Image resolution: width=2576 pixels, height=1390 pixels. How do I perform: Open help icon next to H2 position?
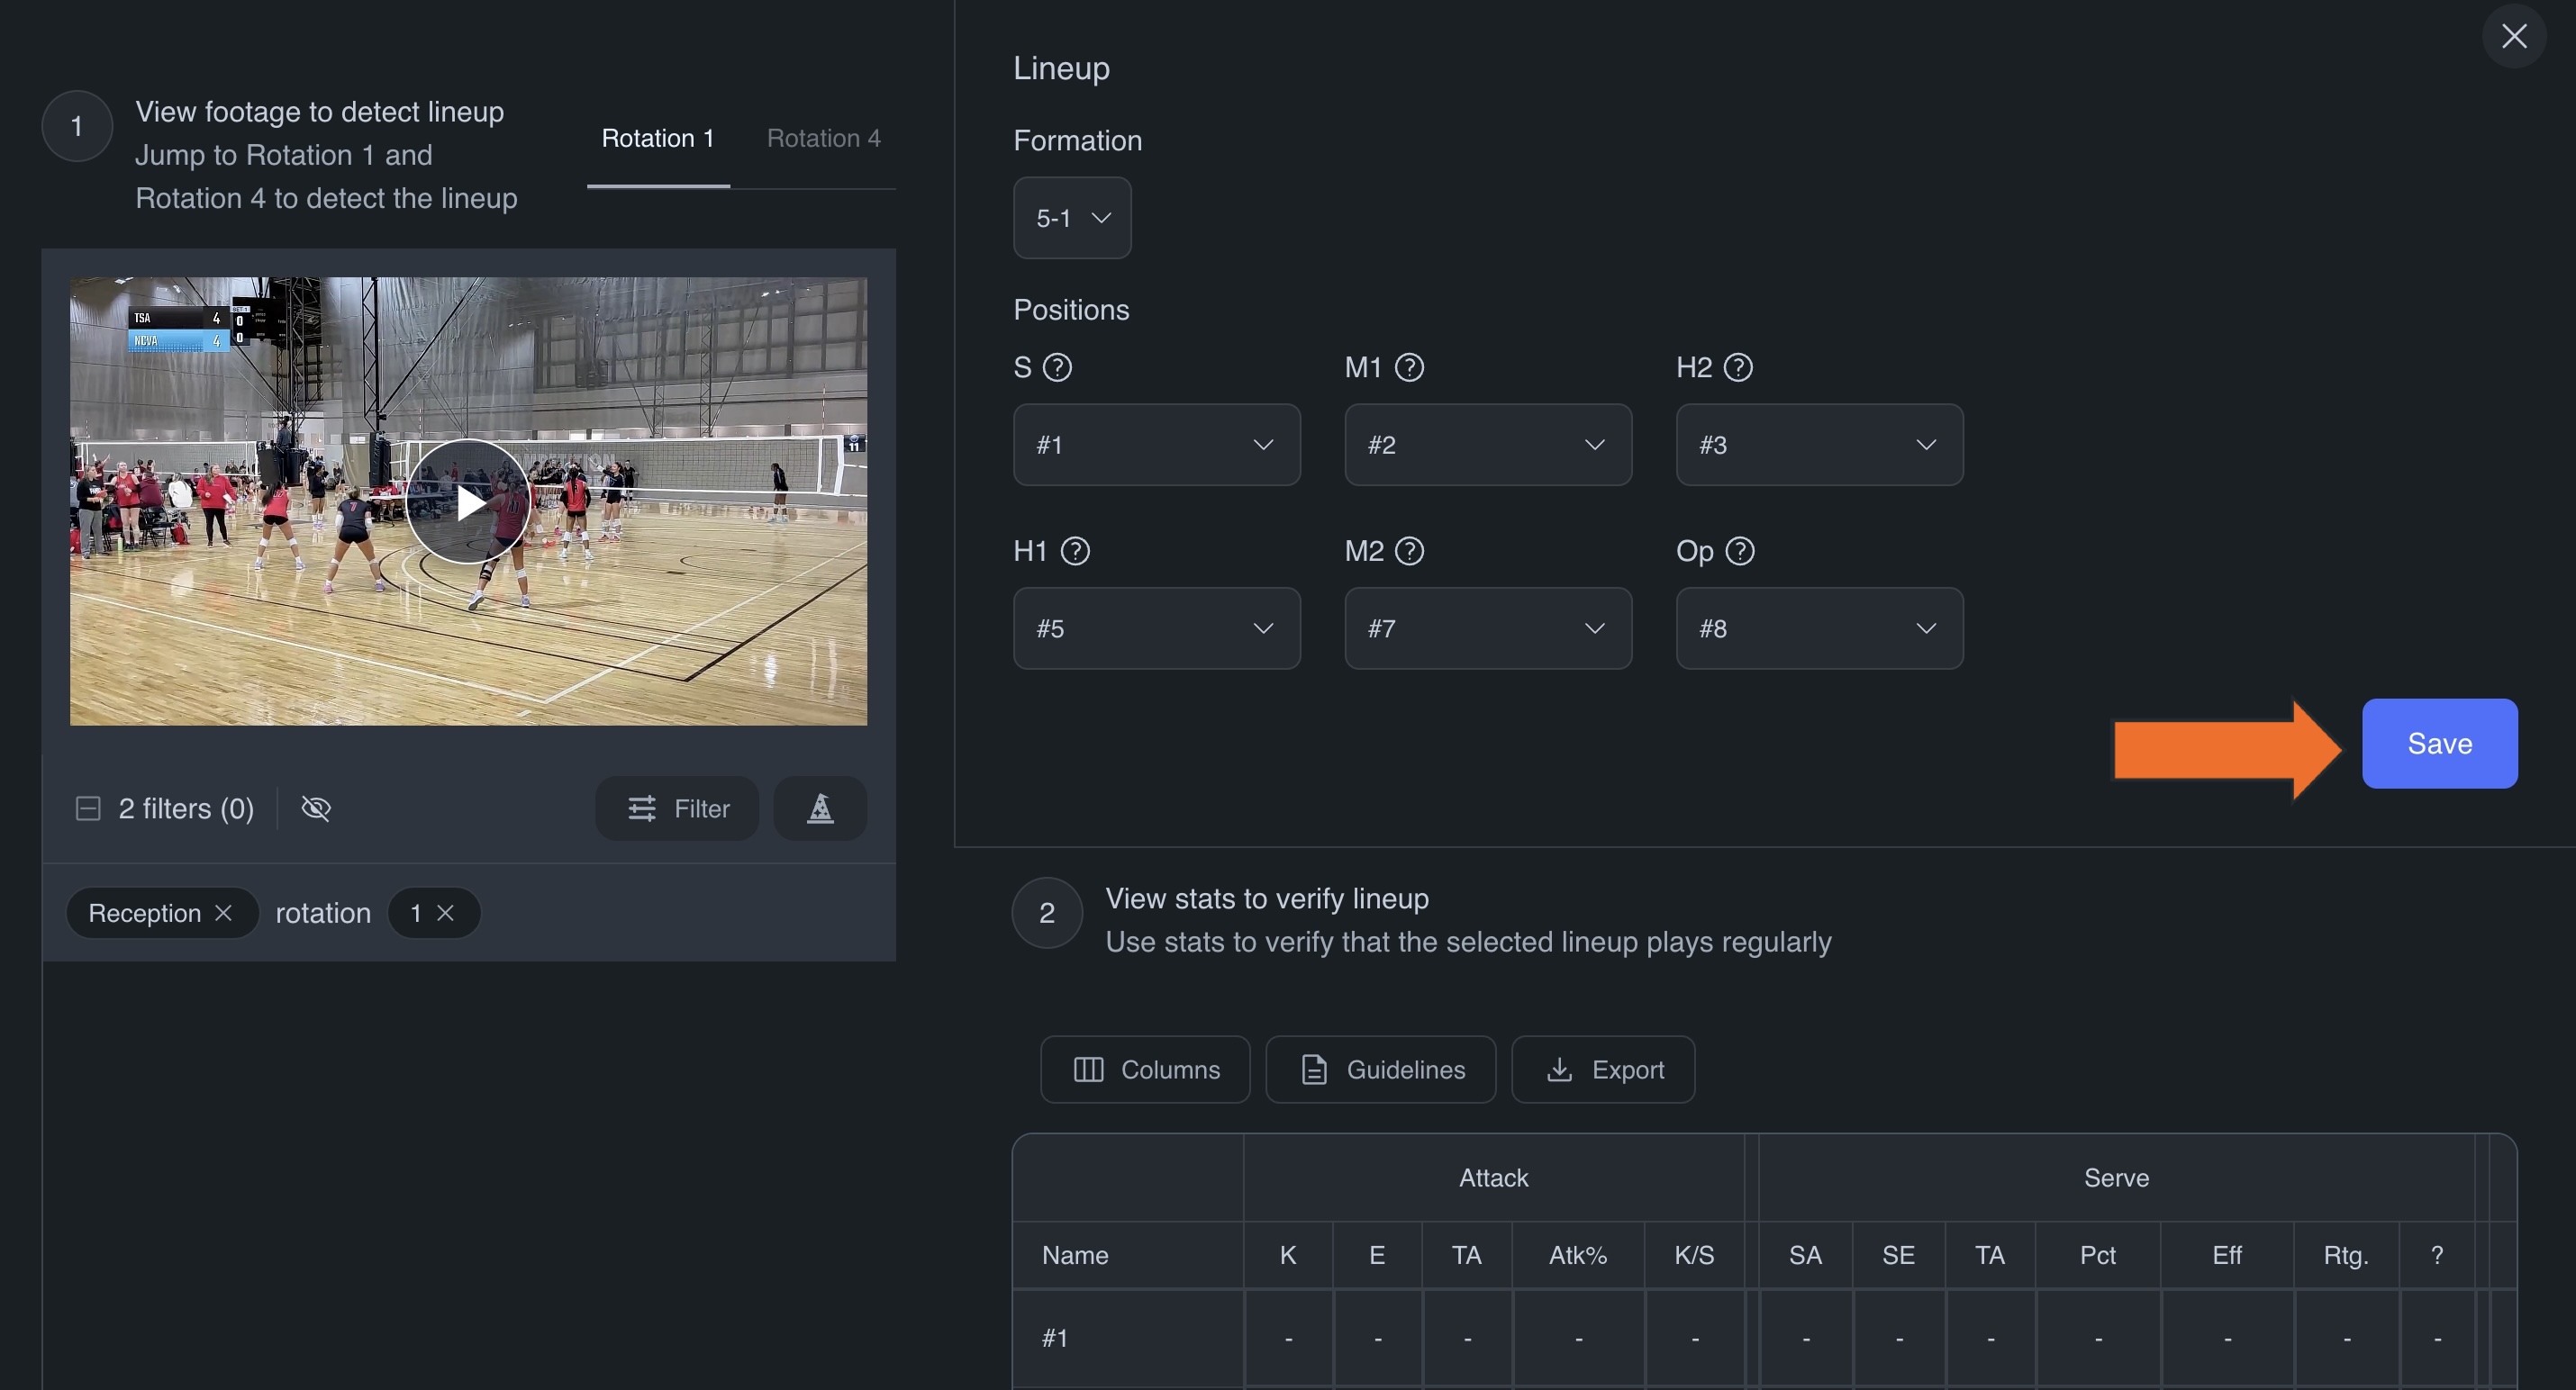coord(1738,367)
